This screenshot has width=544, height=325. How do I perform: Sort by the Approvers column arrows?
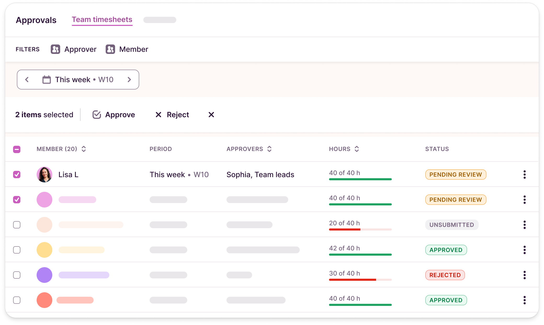pos(269,149)
